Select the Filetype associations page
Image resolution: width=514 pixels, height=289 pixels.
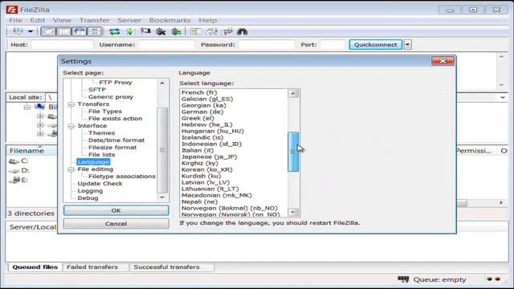[122, 177]
